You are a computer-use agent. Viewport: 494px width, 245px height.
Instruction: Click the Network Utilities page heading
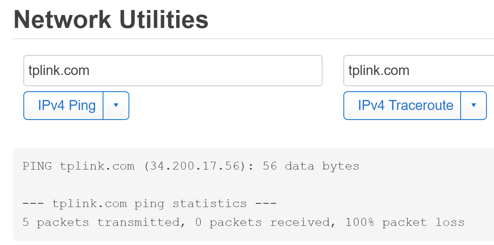111,20
